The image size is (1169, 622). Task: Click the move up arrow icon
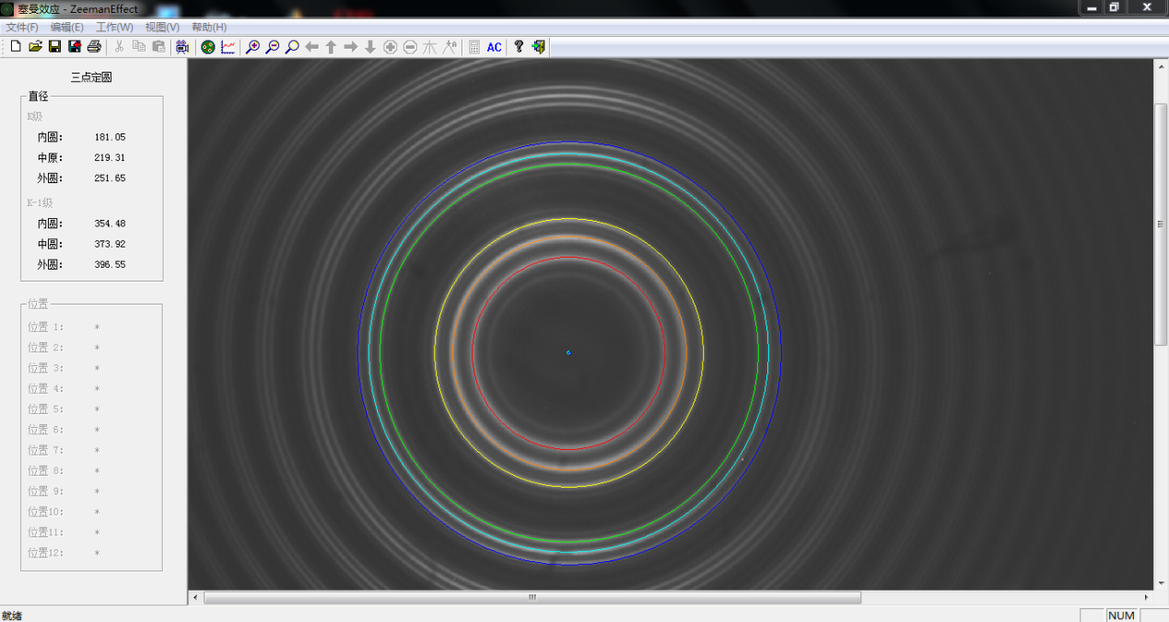[x=331, y=47]
